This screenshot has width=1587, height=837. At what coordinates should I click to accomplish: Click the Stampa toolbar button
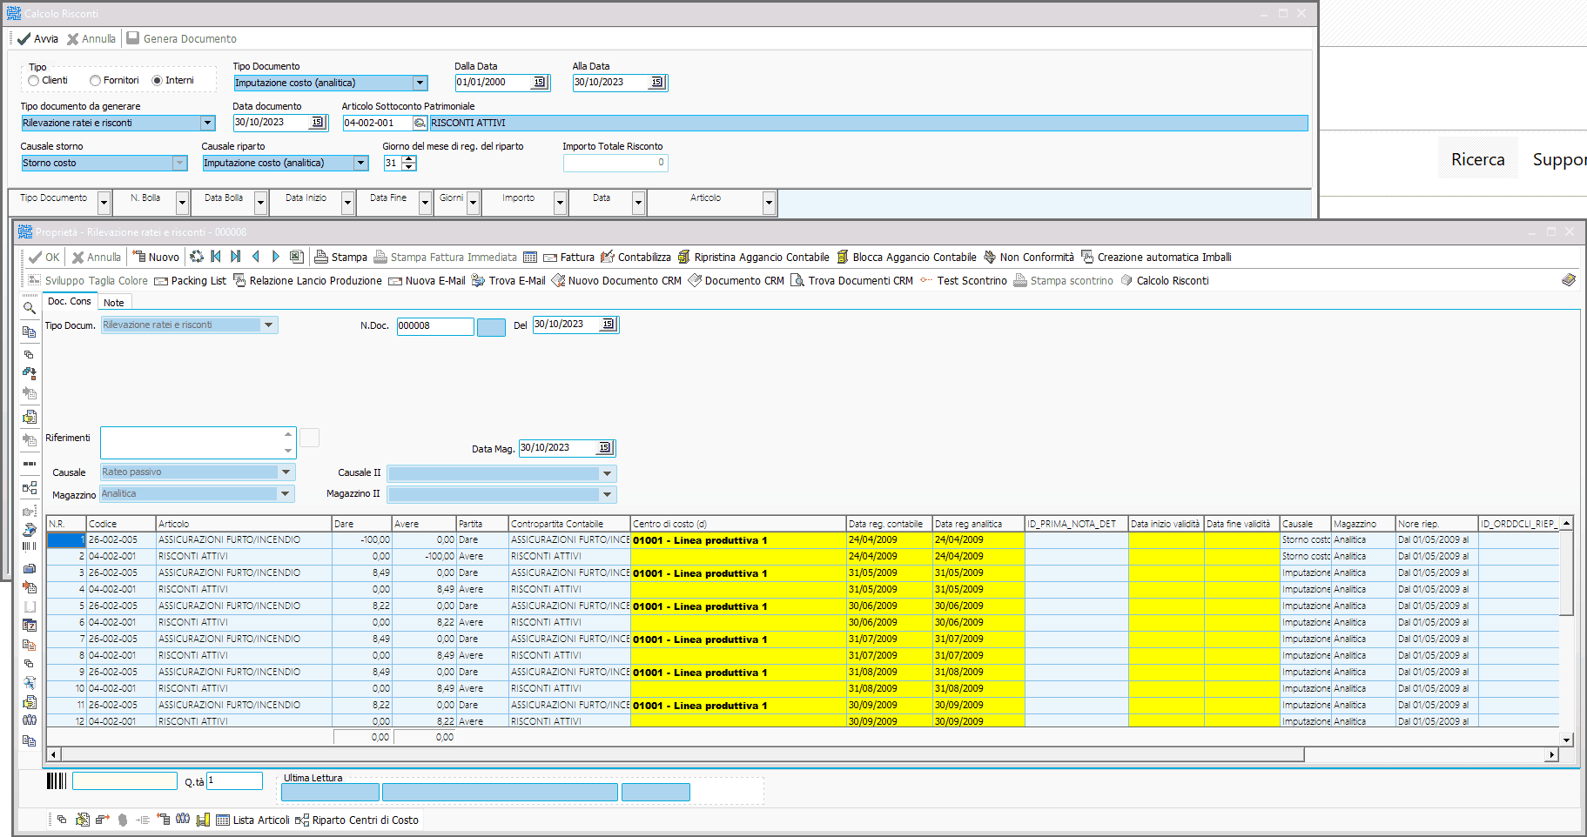pos(341,257)
